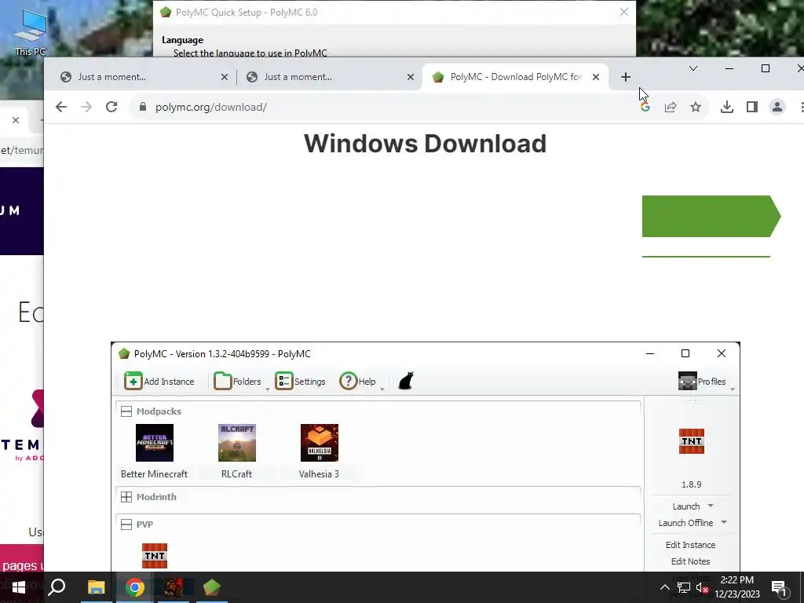Image resolution: width=804 pixels, height=603 pixels.
Task: Click the site lock icon in address bar
Action: [x=143, y=107]
